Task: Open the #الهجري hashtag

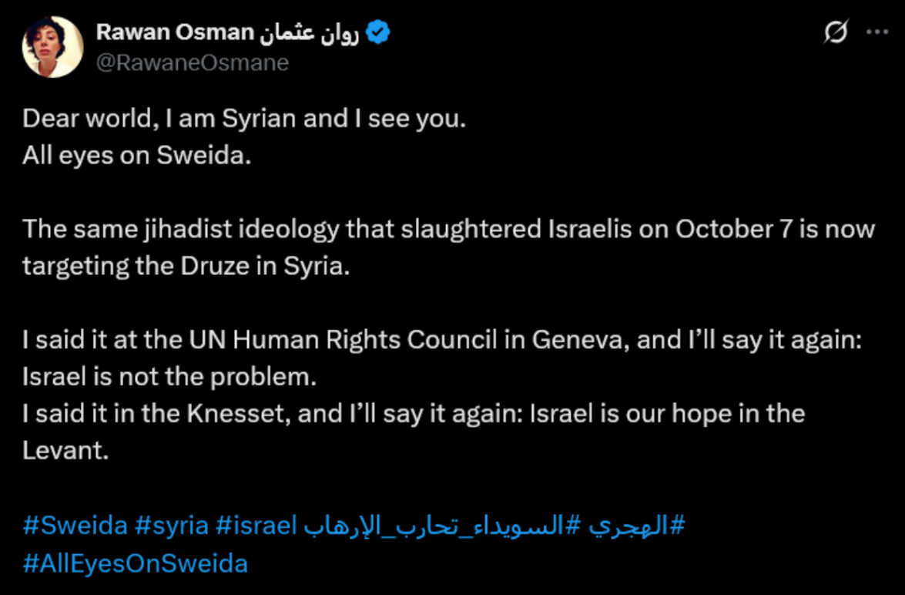Action: click(x=637, y=526)
